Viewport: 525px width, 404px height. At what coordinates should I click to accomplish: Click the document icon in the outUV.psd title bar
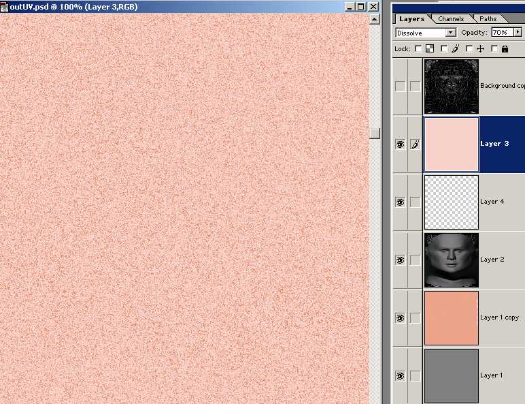(5, 7)
